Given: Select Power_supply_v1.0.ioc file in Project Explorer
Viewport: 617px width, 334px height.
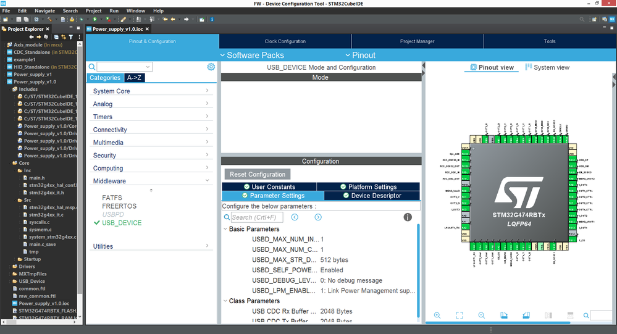Looking at the screenshot, I should point(44,303).
